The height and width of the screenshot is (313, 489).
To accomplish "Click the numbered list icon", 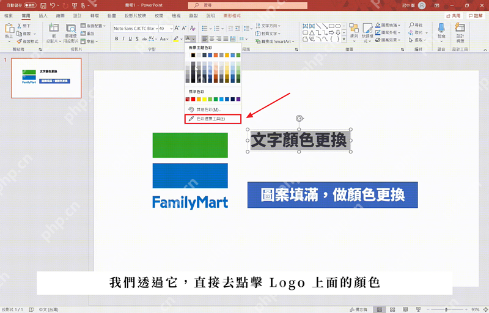I will point(217,28).
